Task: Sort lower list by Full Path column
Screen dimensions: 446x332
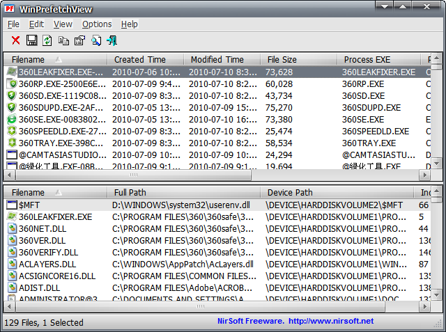Action: 130,192
